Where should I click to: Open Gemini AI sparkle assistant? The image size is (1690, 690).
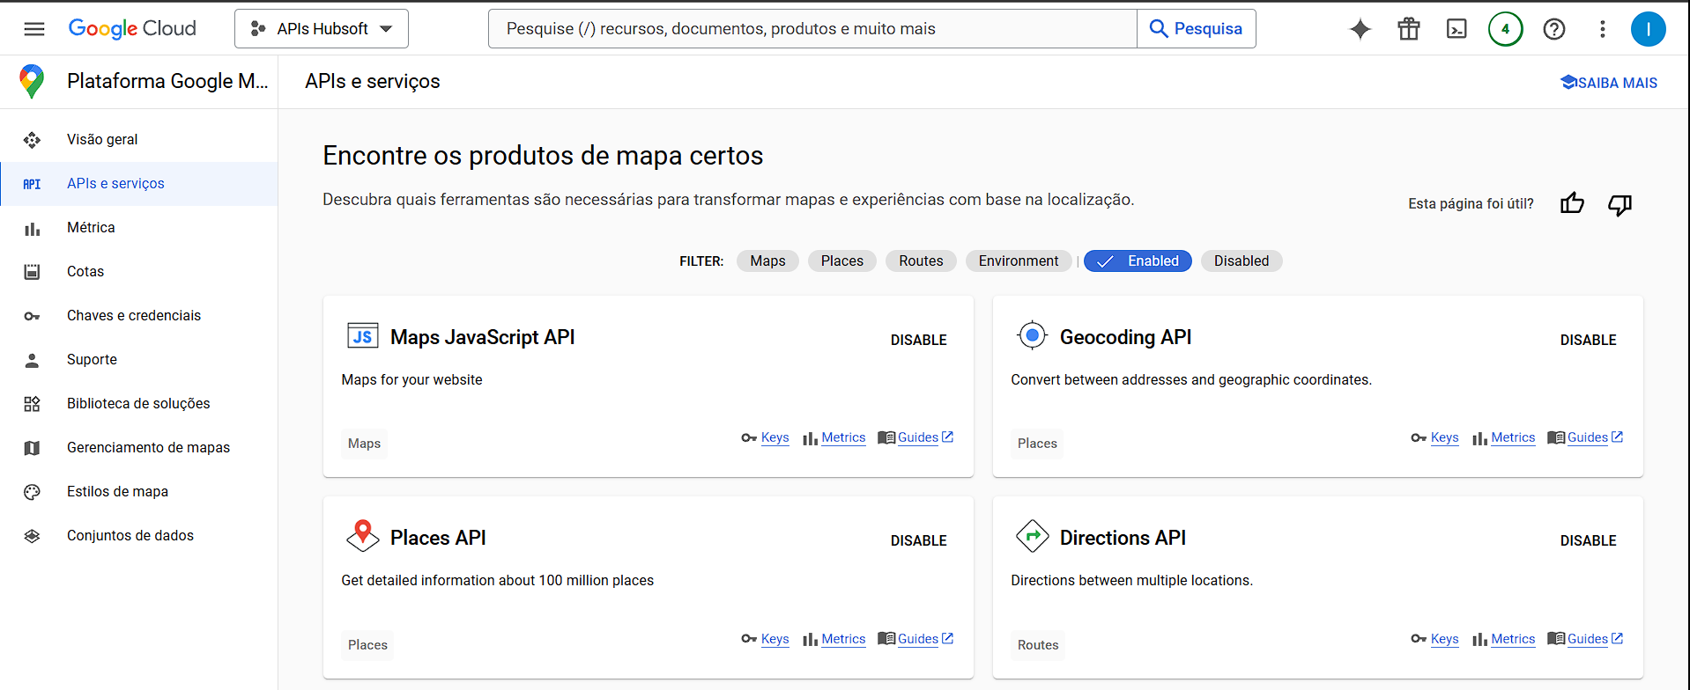coord(1360,29)
